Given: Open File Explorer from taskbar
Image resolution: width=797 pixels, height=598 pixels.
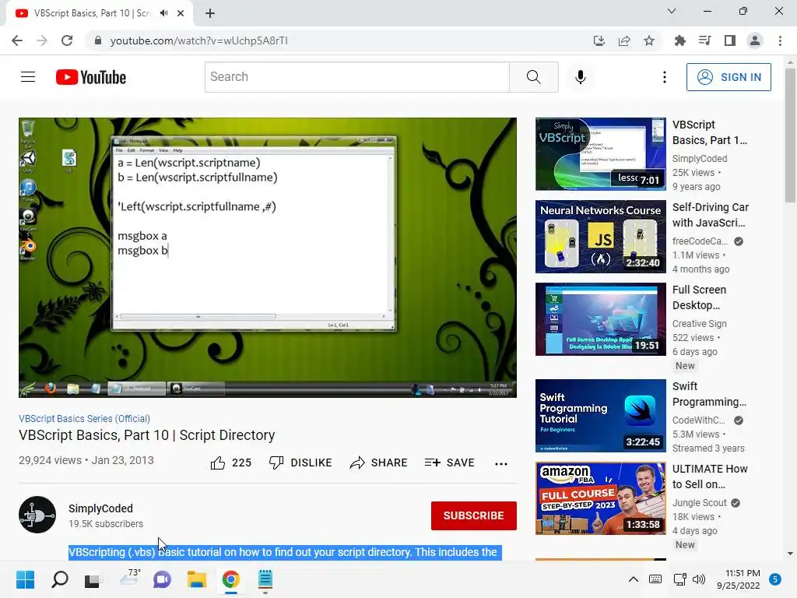Looking at the screenshot, I should point(197,579).
